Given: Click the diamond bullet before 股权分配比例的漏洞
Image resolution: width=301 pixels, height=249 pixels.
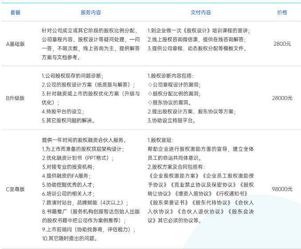Looking at the screenshot, I should (149, 94).
